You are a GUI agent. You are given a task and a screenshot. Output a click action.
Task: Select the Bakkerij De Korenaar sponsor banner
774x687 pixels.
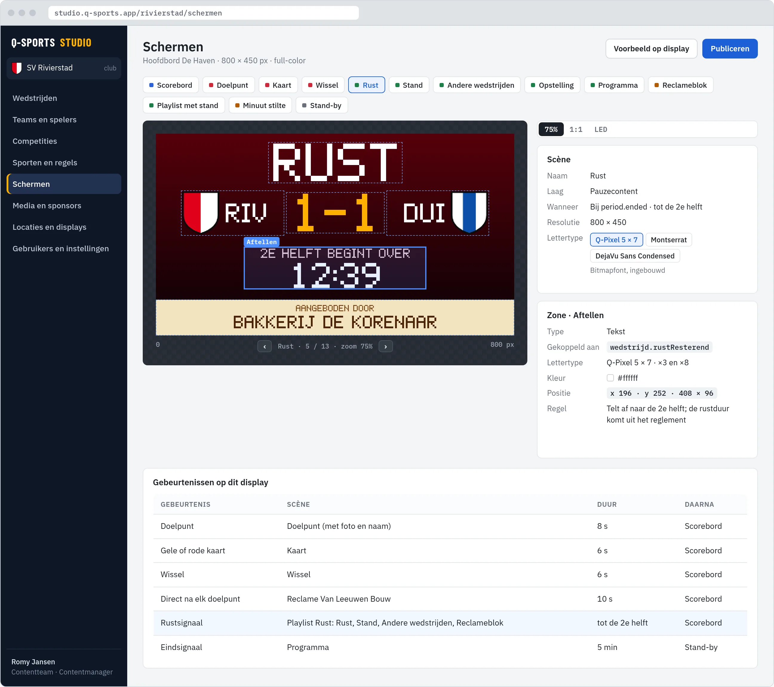point(335,317)
